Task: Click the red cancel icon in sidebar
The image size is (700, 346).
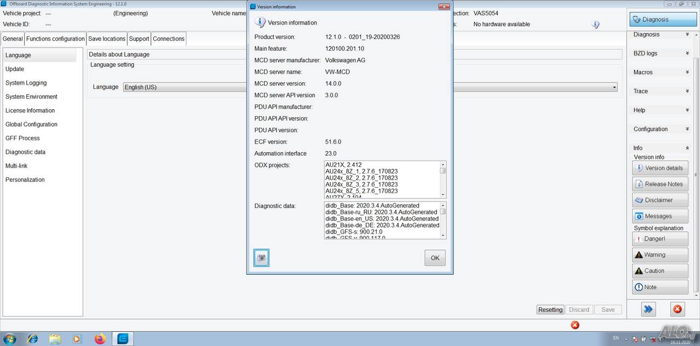Action: tap(677, 309)
